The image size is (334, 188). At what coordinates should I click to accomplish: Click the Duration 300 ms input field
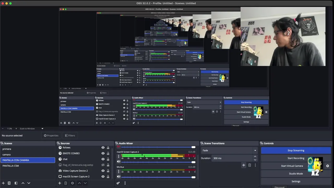click(x=232, y=158)
